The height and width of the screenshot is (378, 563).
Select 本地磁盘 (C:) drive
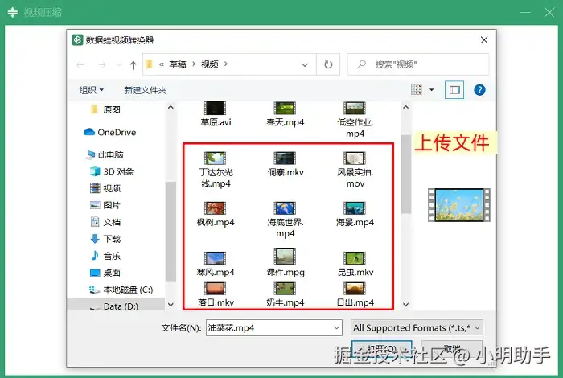(121, 290)
